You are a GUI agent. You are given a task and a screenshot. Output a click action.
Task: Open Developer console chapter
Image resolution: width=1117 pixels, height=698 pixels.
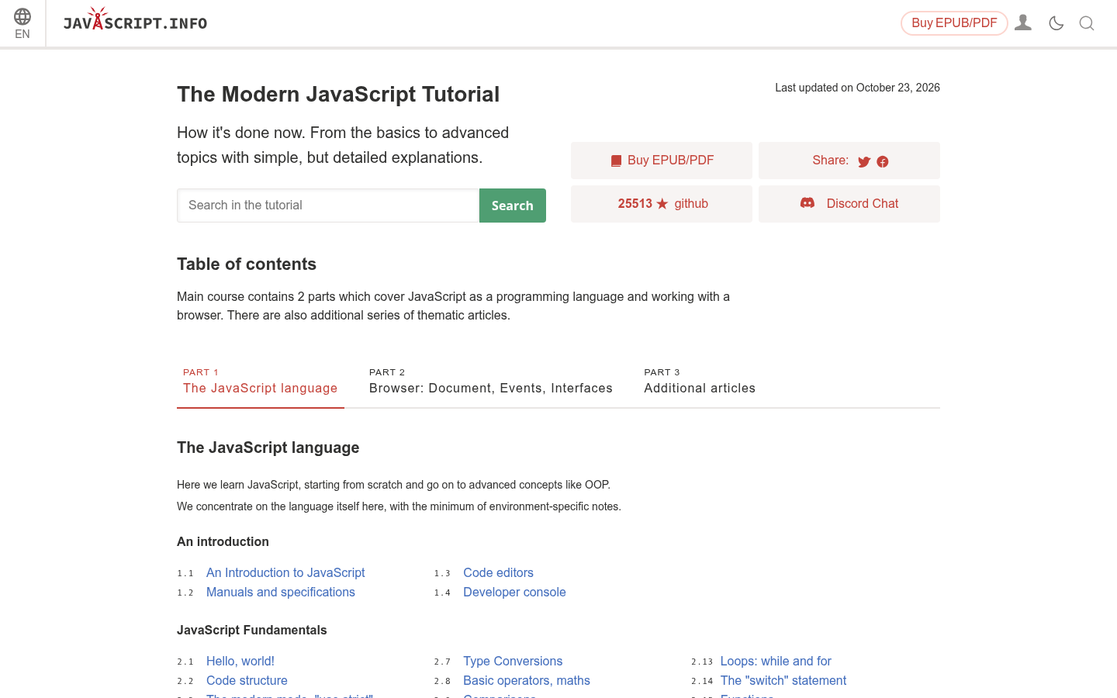point(514,592)
